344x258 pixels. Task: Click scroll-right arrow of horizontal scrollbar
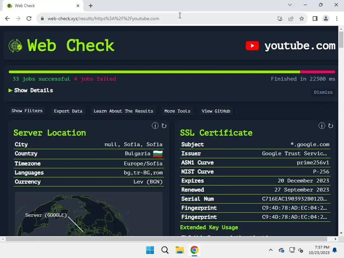click(336, 239)
